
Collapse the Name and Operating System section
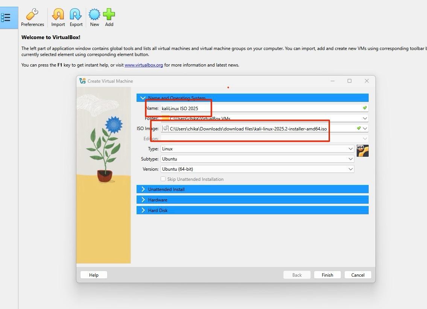pyautogui.click(x=252, y=98)
